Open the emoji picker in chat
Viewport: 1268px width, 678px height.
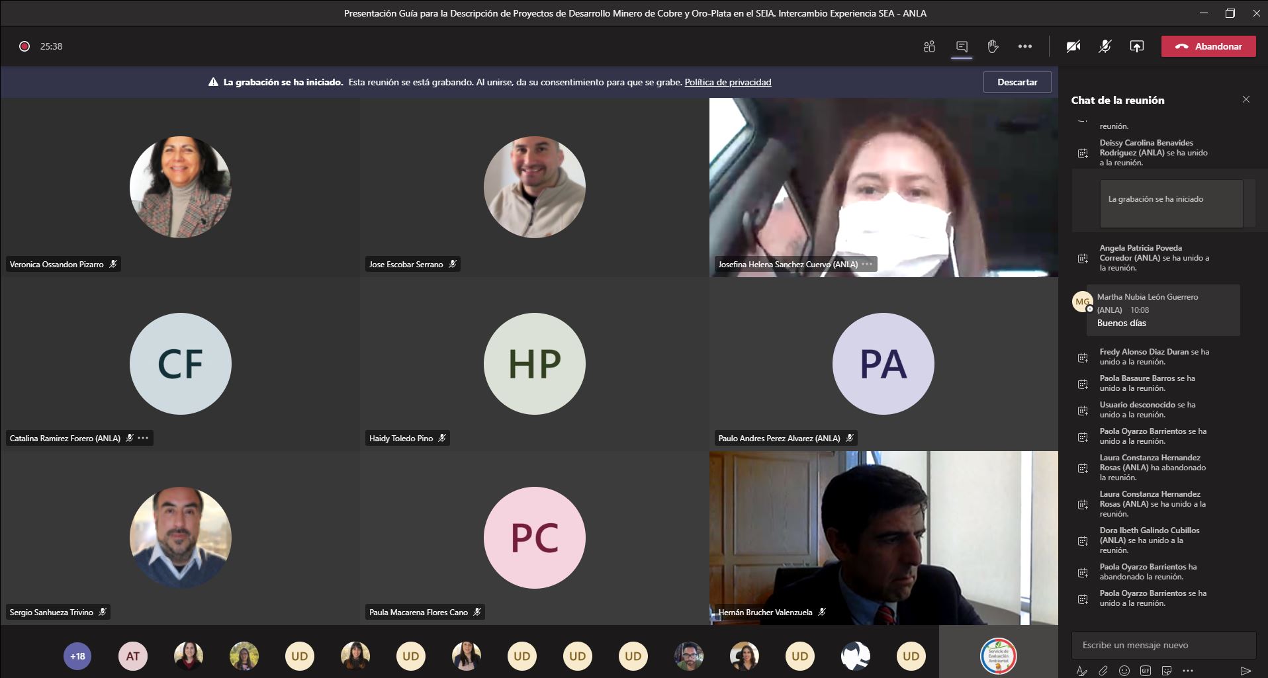point(1124,671)
